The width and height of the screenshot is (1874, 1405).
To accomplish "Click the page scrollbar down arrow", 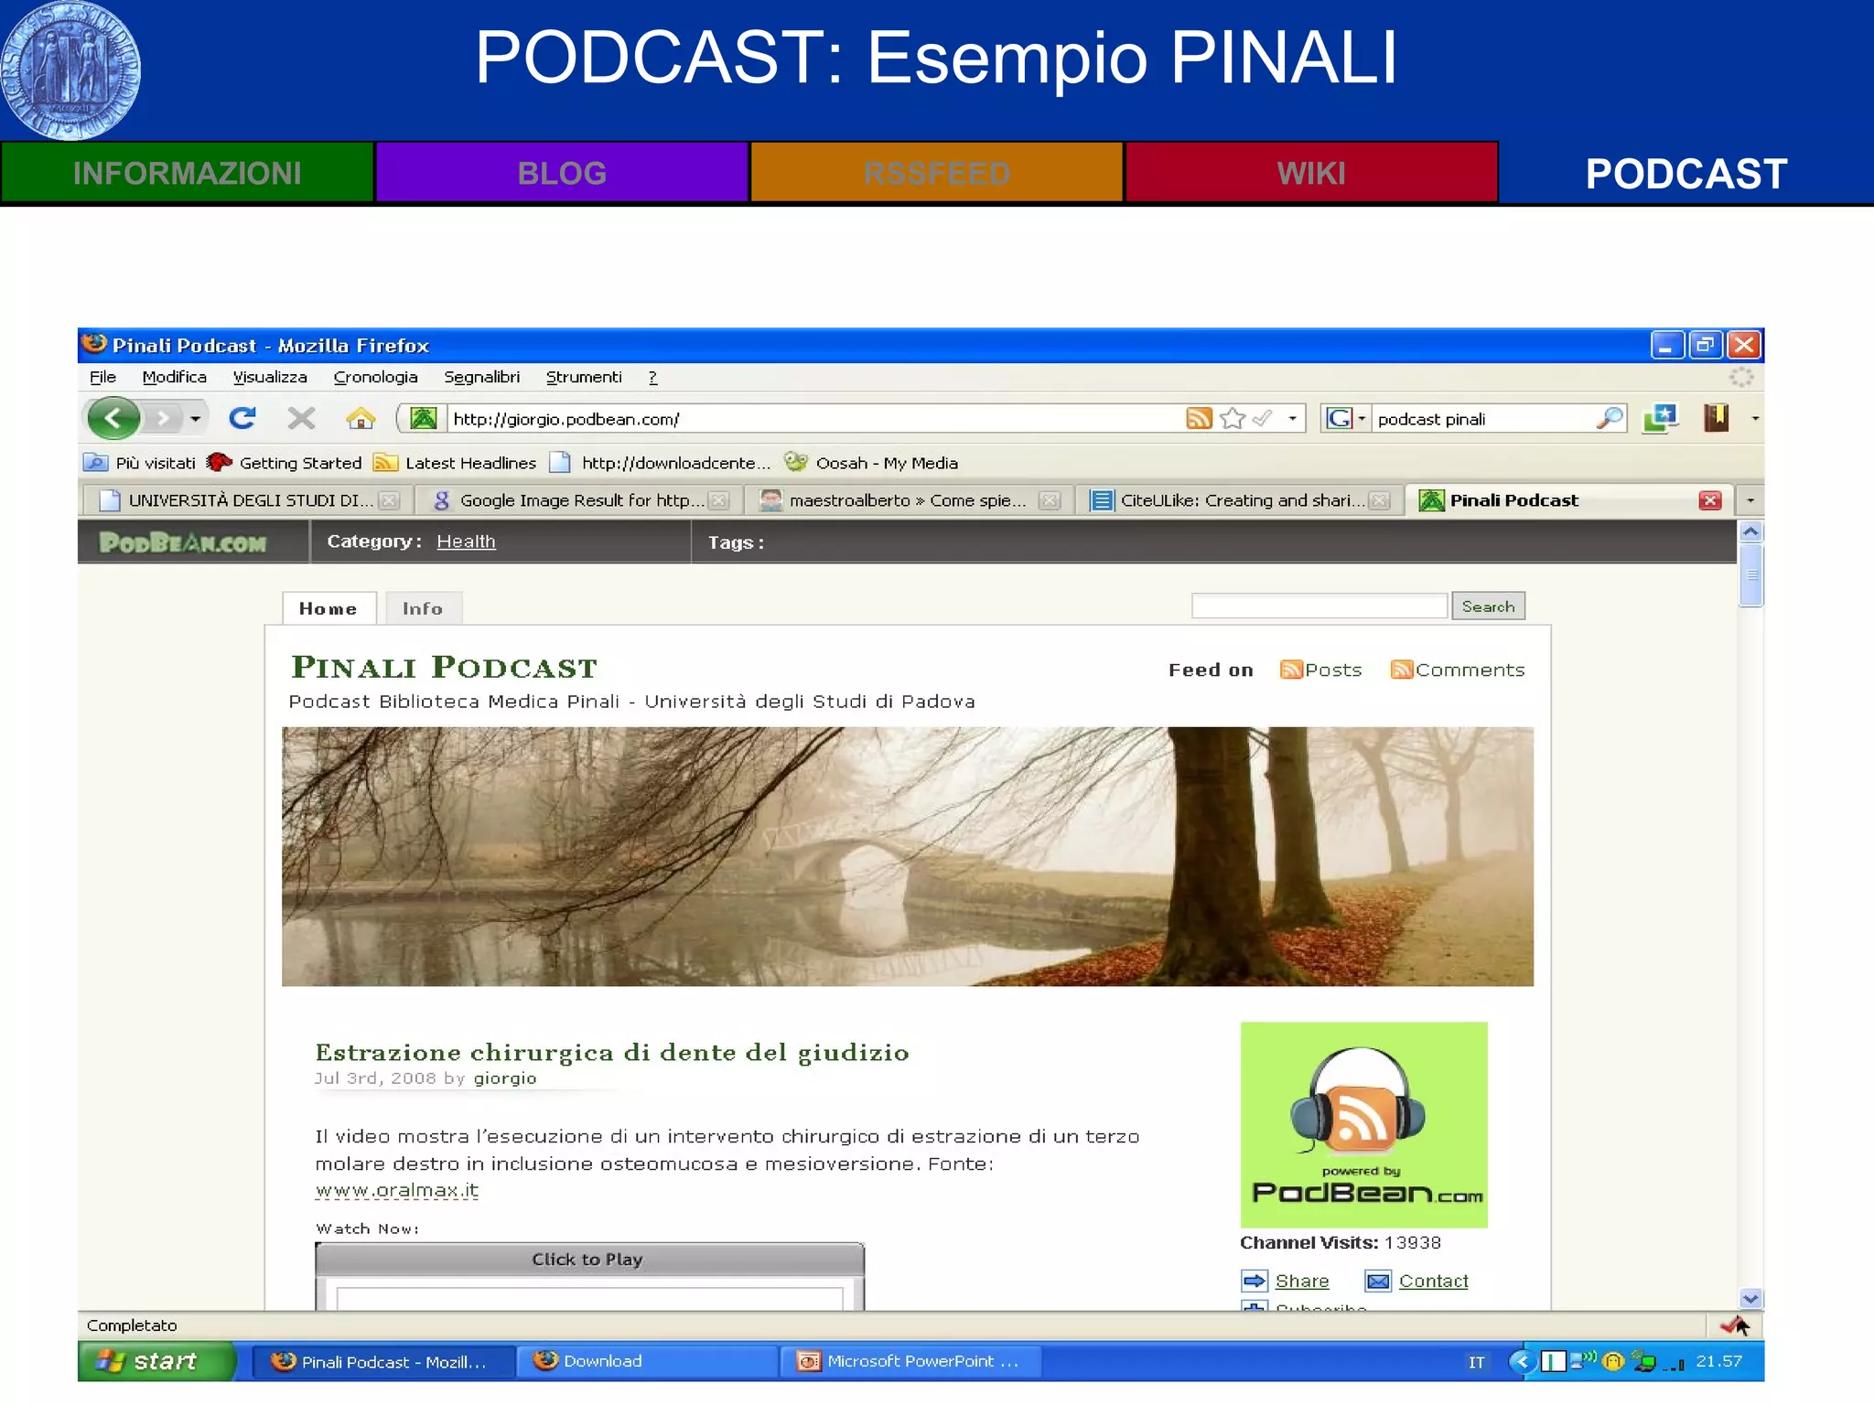I will pyautogui.click(x=1750, y=1299).
